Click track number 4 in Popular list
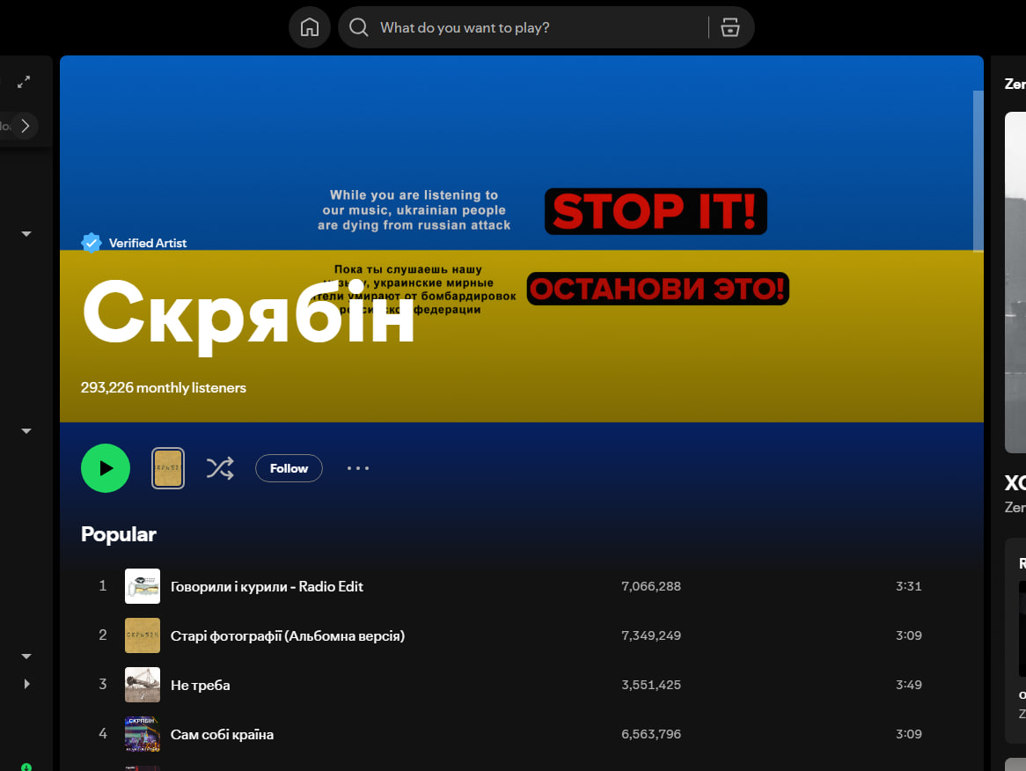1026x771 pixels. [x=103, y=733]
